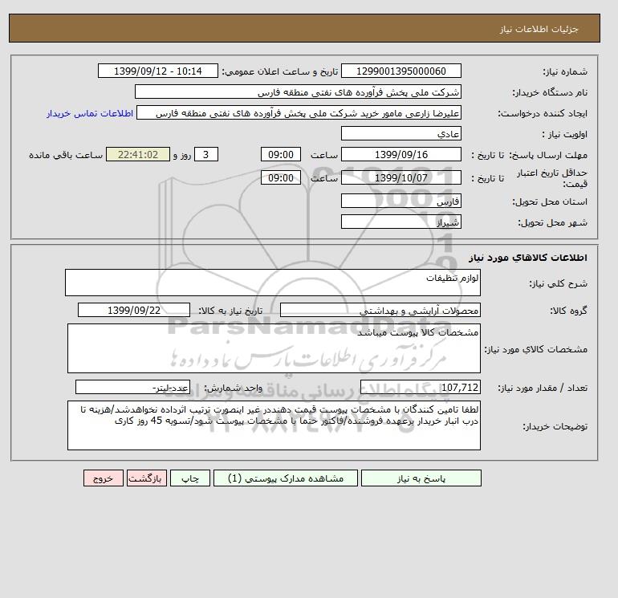
Task: Click the حداقل تاریخ اعتبار قیمت label
Action: click(552, 178)
